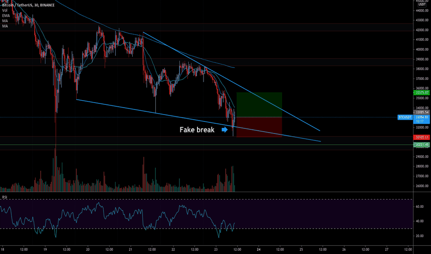The height and width of the screenshot is (254, 431).
Task: Select the green profit zone of long position
Action: [259, 105]
